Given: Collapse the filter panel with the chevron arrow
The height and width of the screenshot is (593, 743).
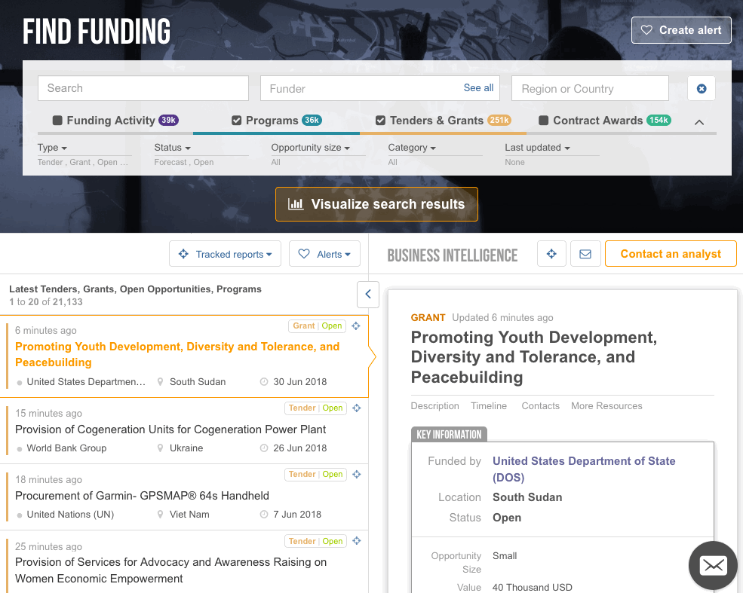Looking at the screenshot, I should 699,122.
